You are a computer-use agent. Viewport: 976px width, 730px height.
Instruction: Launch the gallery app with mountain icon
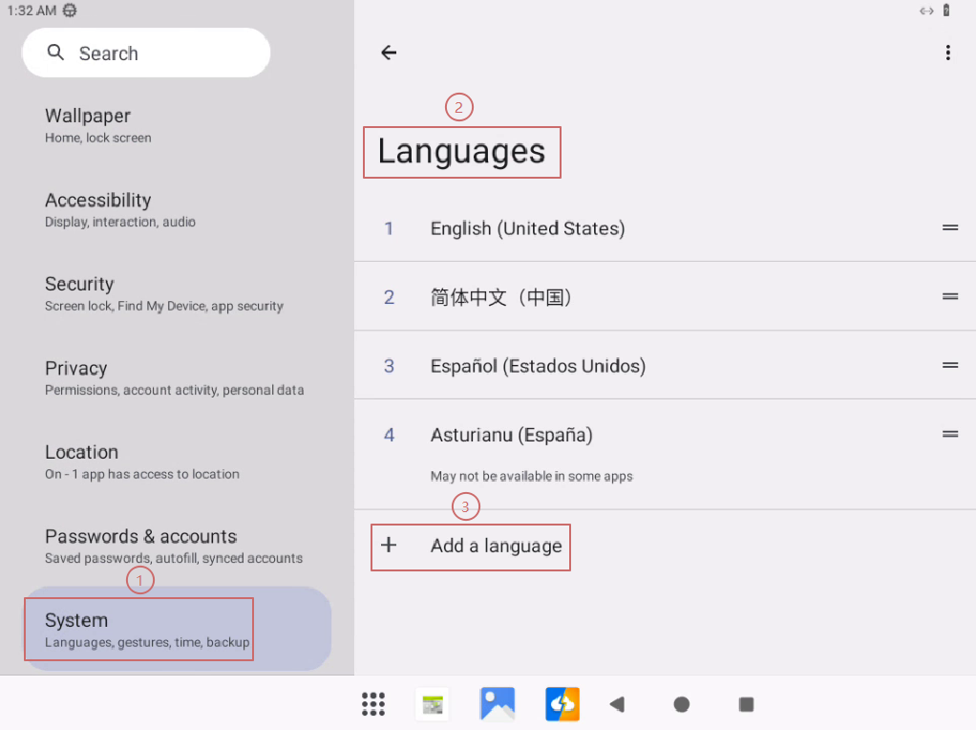click(498, 704)
